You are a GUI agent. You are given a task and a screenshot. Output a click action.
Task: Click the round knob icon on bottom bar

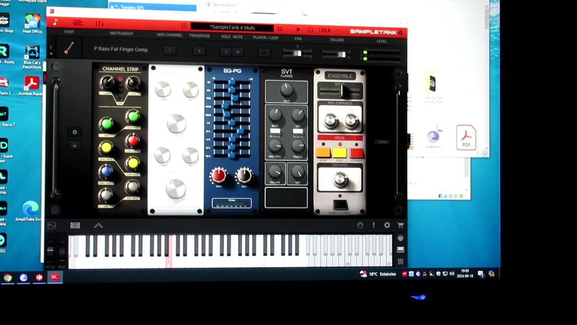coord(360,225)
